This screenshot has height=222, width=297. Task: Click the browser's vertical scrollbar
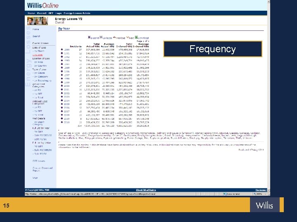(x=269, y=95)
